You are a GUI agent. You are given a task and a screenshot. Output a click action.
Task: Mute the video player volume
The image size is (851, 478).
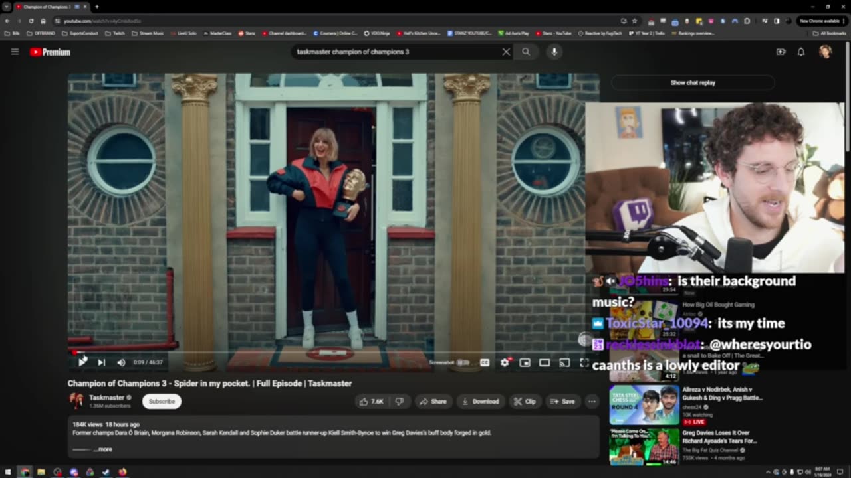tap(121, 362)
